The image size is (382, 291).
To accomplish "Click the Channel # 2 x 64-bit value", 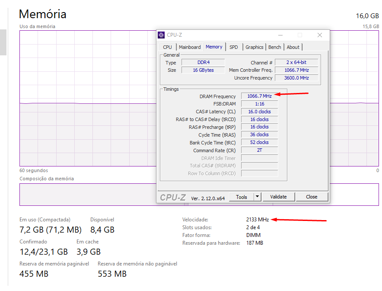I will (296, 62).
